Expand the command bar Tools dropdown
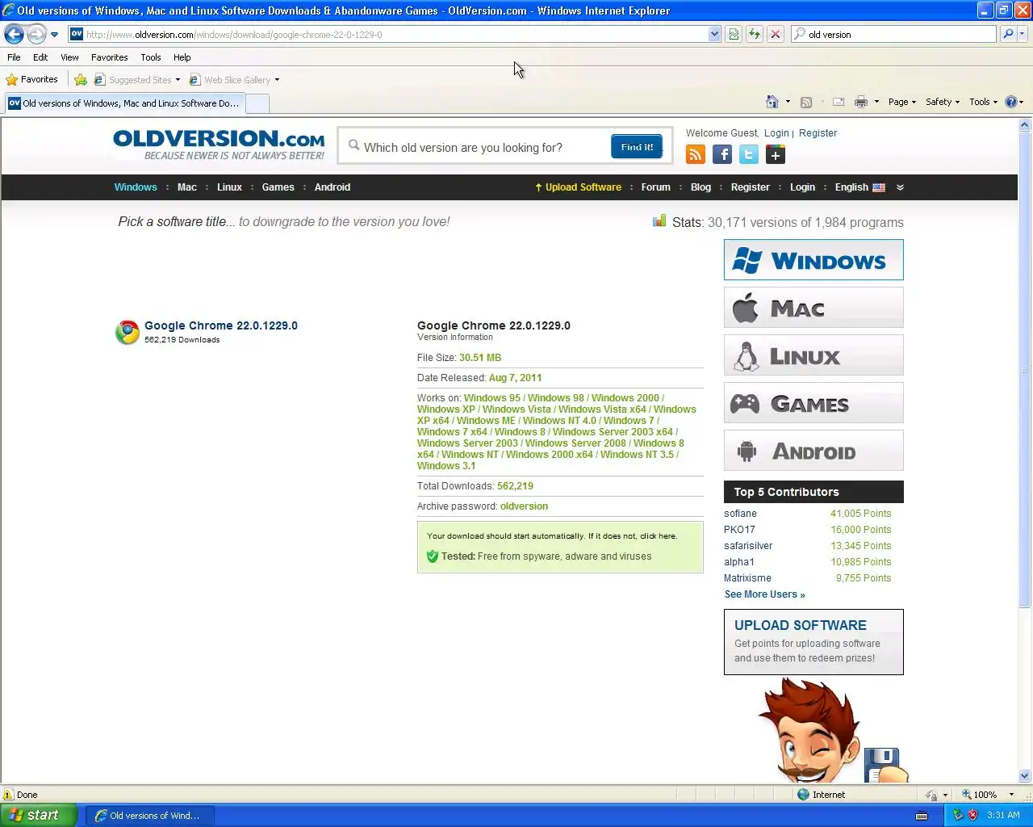Image resolution: width=1033 pixels, height=827 pixels. pos(983,102)
